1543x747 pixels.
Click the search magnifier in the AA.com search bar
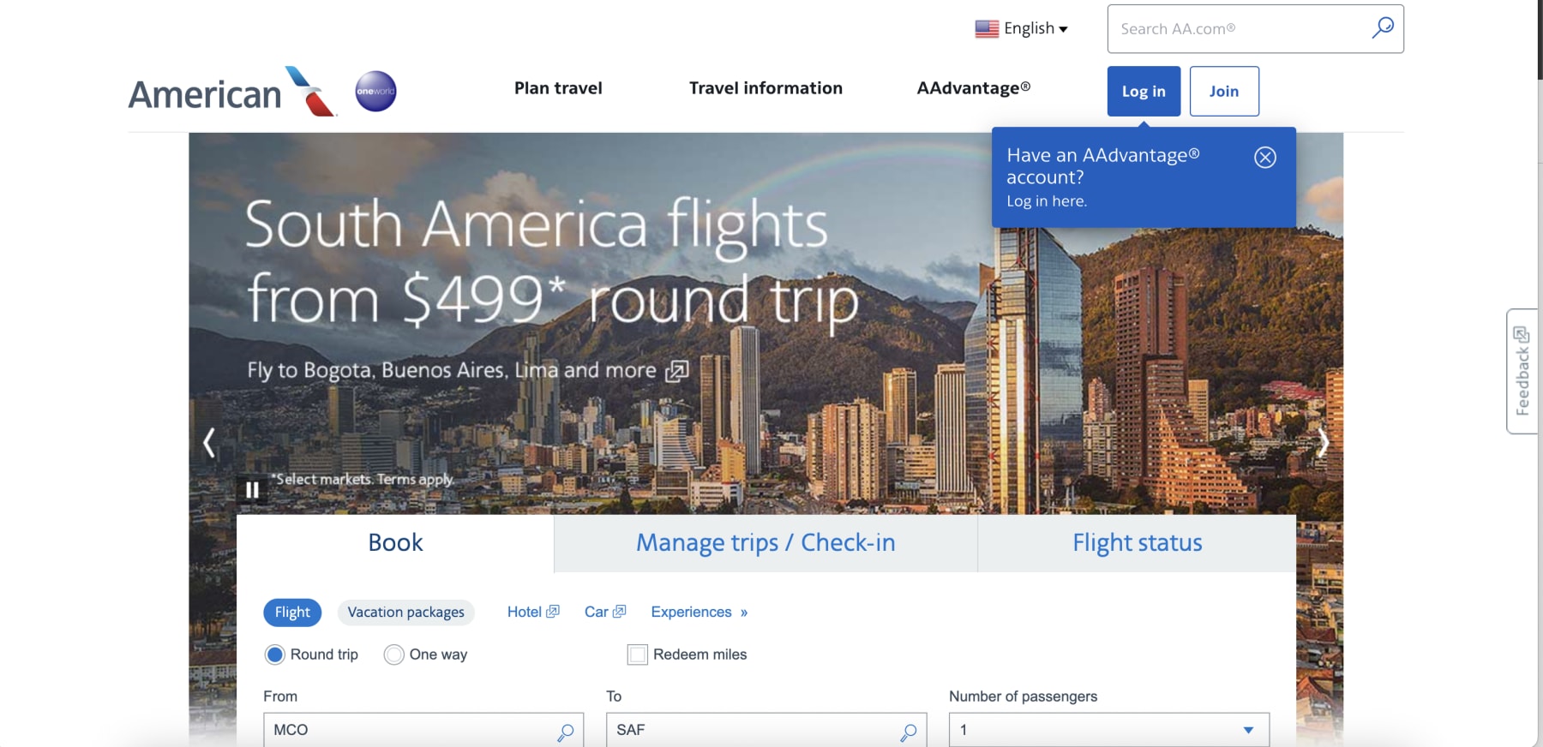pyautogui.click(x=1382, y=28)
